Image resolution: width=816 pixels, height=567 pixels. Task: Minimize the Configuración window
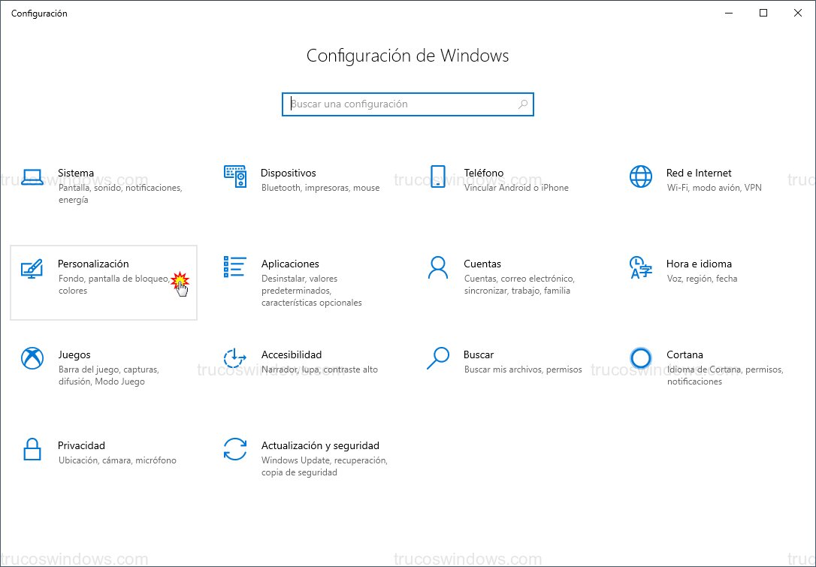coord(728,13)
